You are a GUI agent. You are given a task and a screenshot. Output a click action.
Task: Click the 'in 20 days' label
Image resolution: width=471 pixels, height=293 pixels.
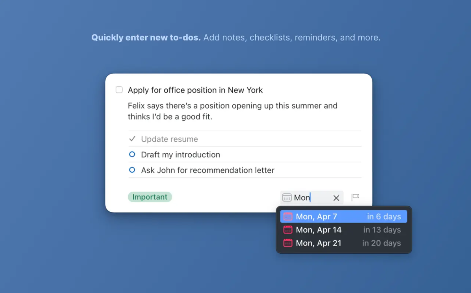coord(381,243)
